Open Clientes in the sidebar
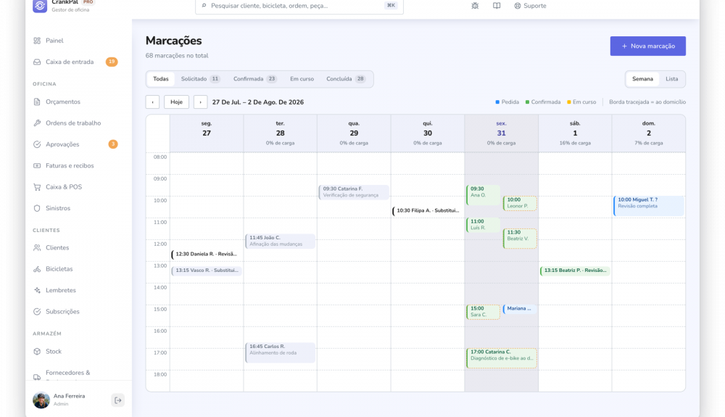The image size is (725, 417). point(57,248)
